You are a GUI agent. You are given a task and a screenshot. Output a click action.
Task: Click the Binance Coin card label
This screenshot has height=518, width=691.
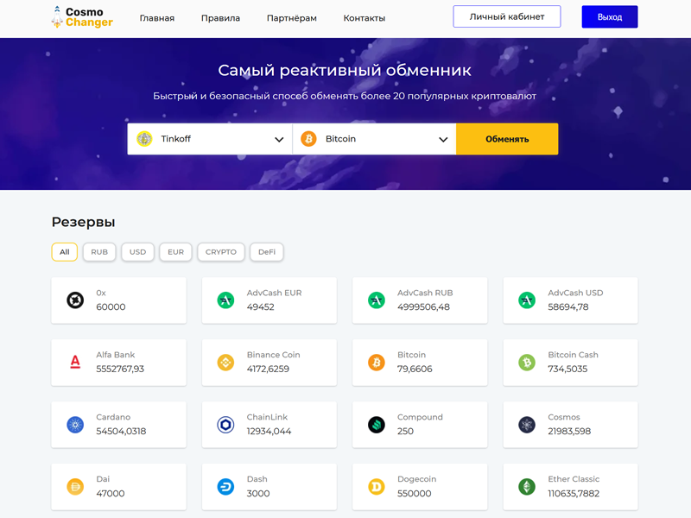click(x=273, y=355)
